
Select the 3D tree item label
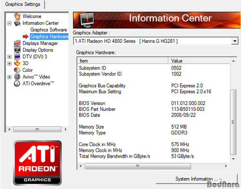(x=26, y=63)
